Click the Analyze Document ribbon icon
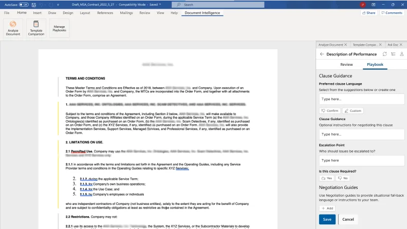Image resolution: width=407 pixels, height=229 pixels. [x=13, y=28]
